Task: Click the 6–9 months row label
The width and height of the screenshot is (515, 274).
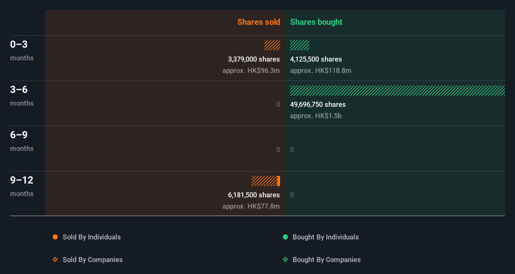Action: (22, 141)
